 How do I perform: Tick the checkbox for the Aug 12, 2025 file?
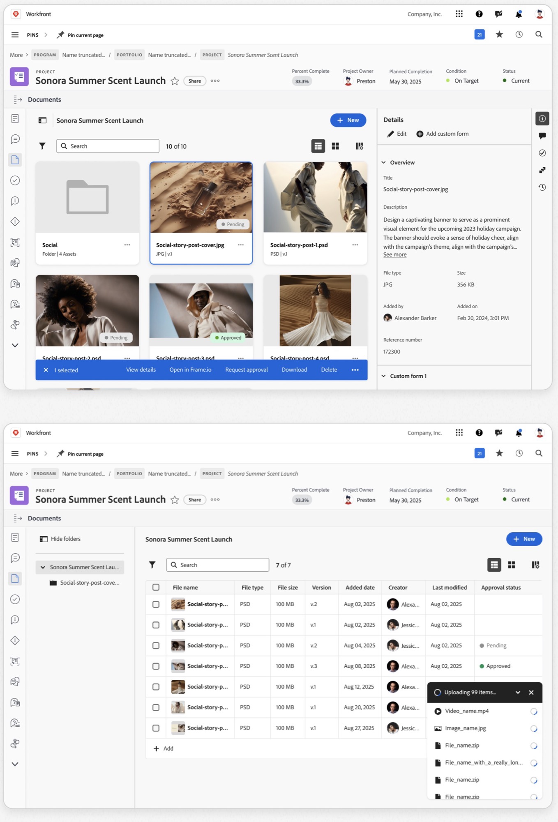coord(156,686)
